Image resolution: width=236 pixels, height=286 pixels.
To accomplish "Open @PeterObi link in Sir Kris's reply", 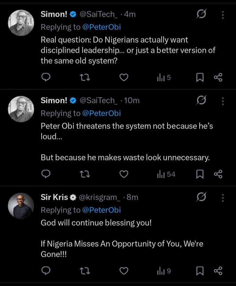I will (101, 210).
